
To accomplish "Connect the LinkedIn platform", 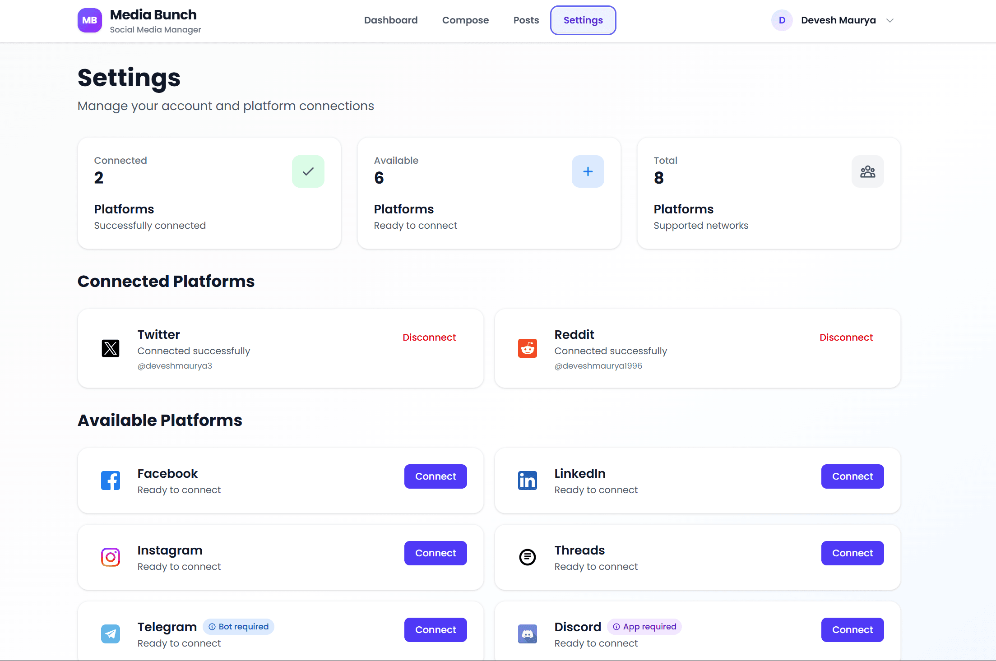I will [x=852, y=476].
